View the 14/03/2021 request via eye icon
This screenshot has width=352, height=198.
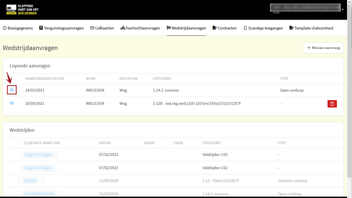tap(12, 90)
